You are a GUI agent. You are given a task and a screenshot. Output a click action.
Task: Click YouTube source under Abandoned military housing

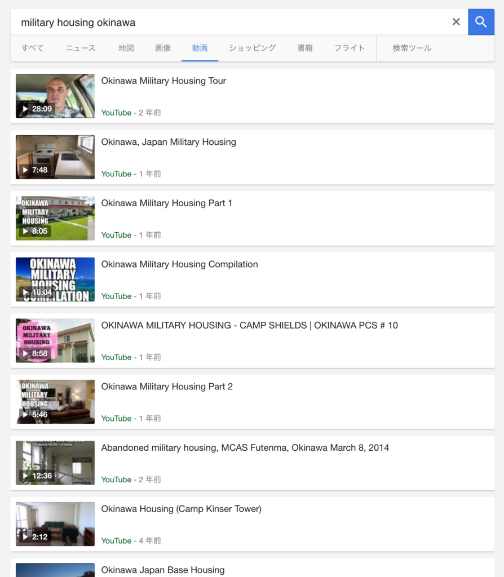click(x=116, y=479)
